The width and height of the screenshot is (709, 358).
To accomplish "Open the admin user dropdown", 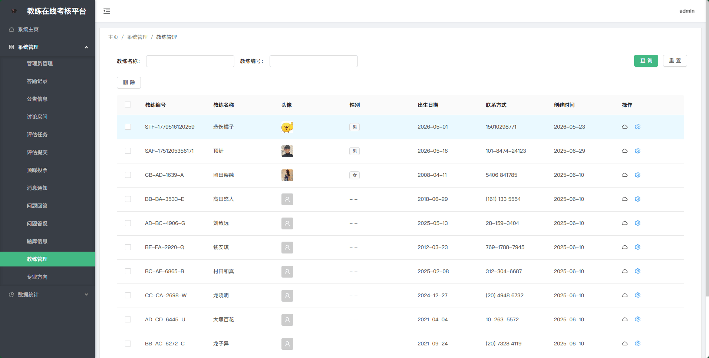I will [x=687, y=11].
